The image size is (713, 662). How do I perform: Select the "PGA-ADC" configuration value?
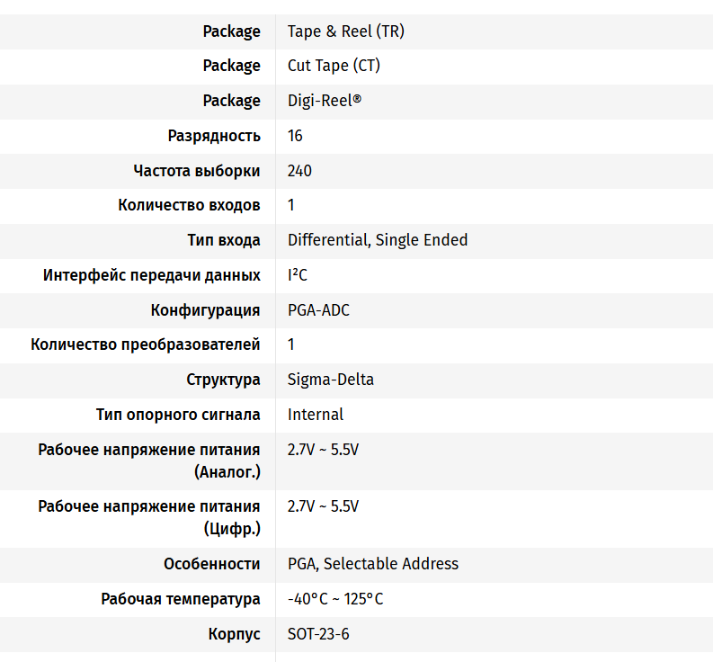318,310
